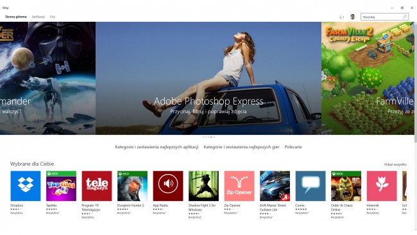
Task: Show downloads queue indicator
Action: pos(342,17)
